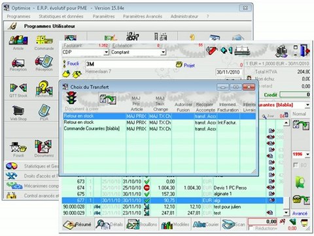Switch to the Scan tab
The image size is (314, 236).
point(234,224)
